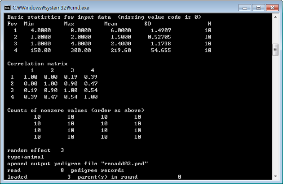The height and width of the screenshot is (184, 283).
Task: Click the SD value 1.1738
Action: (x=161, y=44)
